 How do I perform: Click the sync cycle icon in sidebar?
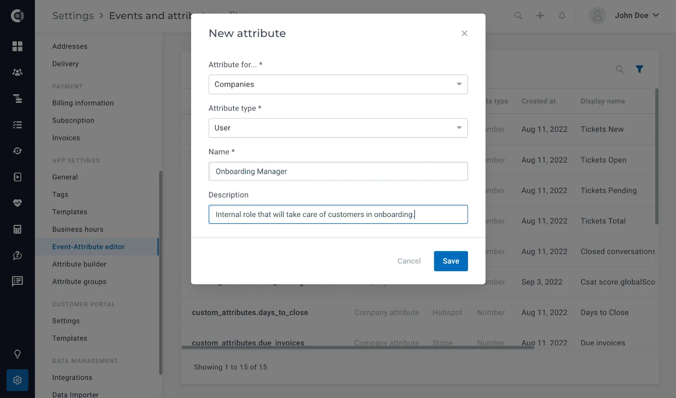17,151
